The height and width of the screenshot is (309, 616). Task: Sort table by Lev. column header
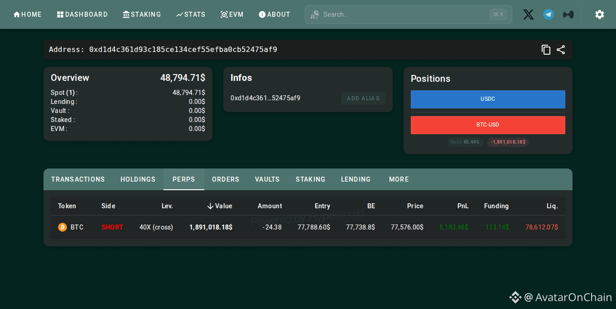167,206
